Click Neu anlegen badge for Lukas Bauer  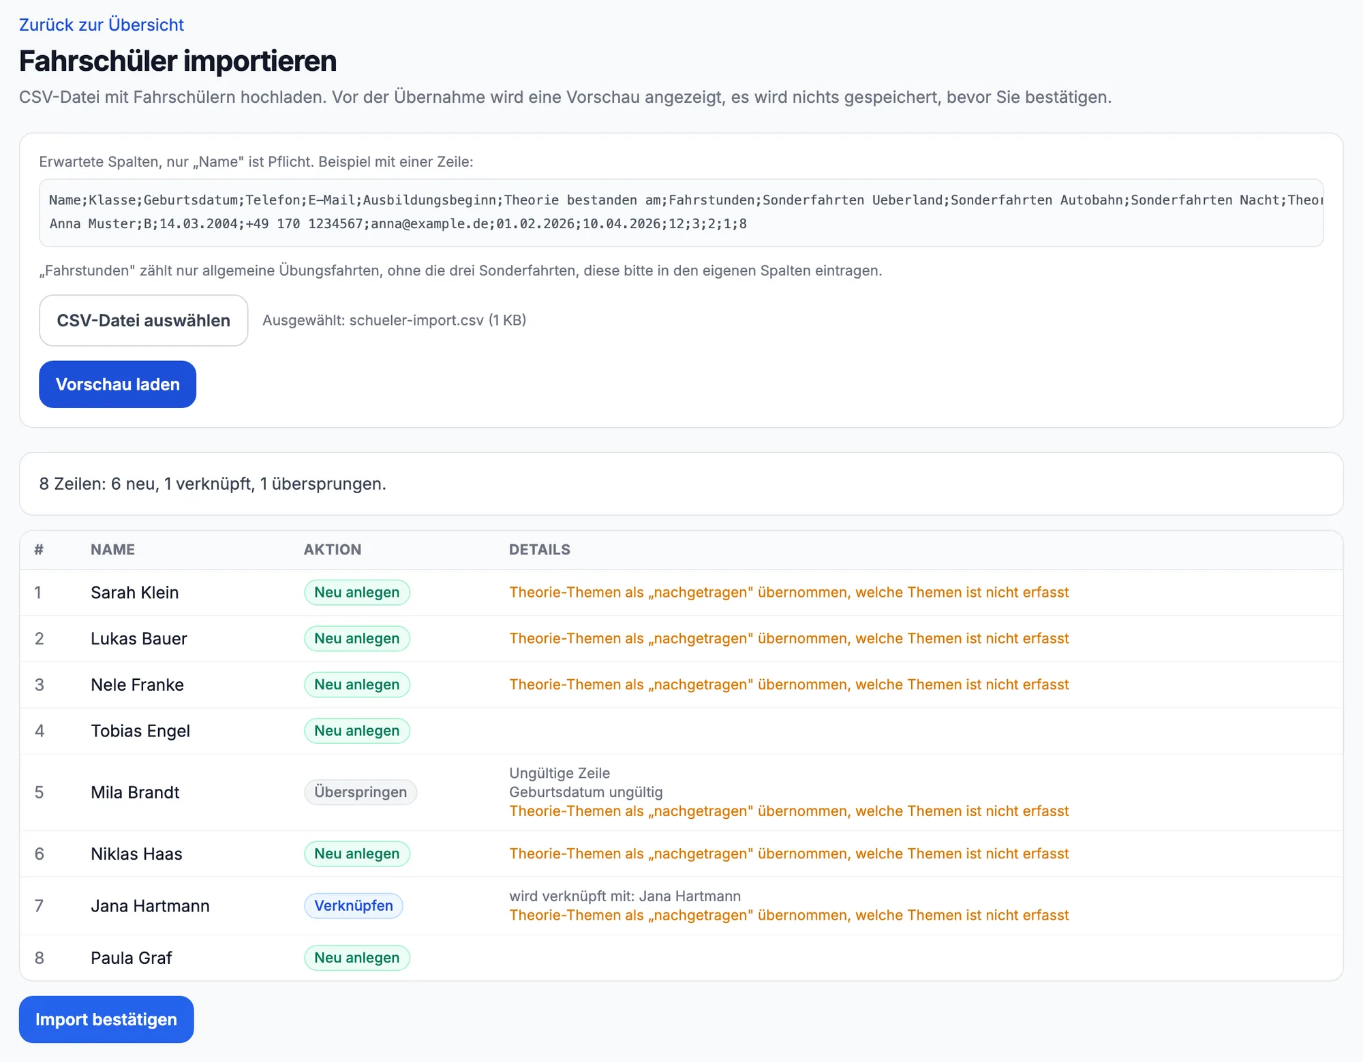pyautogui.click(x=357, y=639)
